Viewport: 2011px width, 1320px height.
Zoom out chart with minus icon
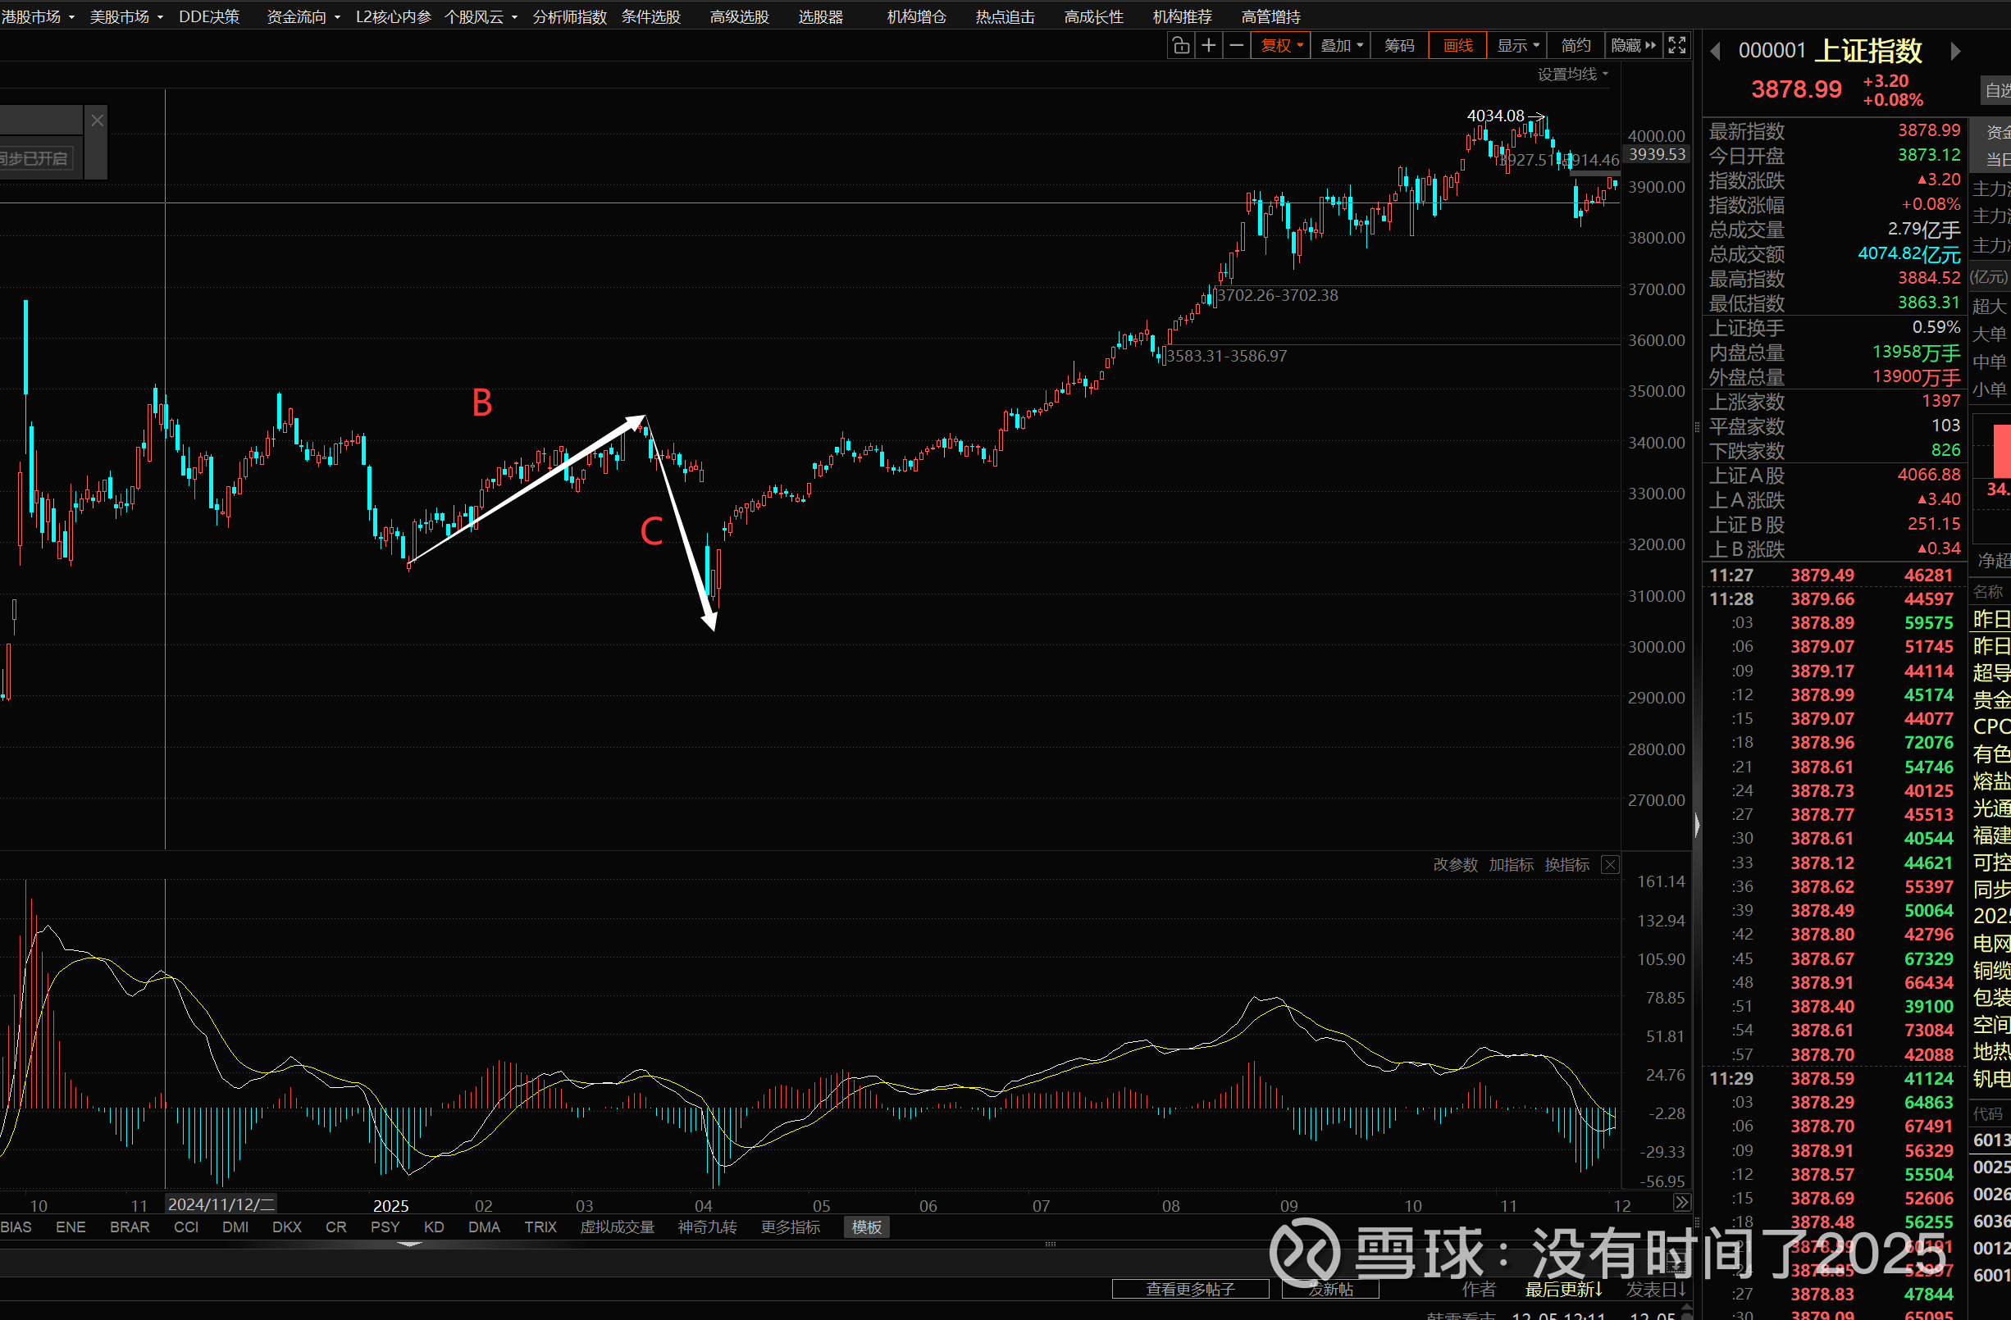point(1236,46)
